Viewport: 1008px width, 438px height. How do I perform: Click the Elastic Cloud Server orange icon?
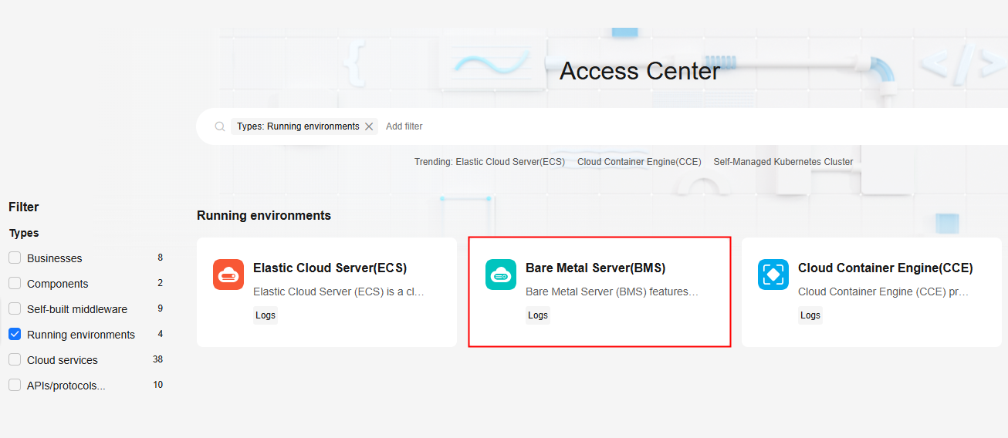pyautogui.click(x=228, y=275)
